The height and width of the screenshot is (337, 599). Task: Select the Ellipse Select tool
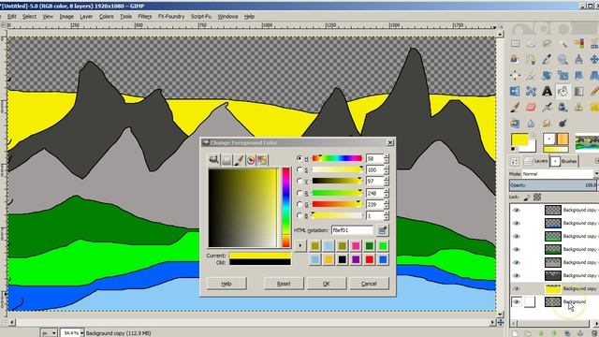pyautogui.click(x=531, y=44)
